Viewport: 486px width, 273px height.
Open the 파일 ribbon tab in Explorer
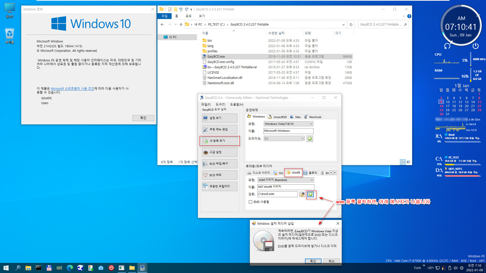click(x=165, y=16)
